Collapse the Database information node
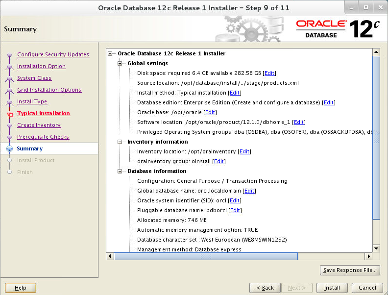Image resolution: width=388 pixels, height=295 pixels. (x=120, y=171)
